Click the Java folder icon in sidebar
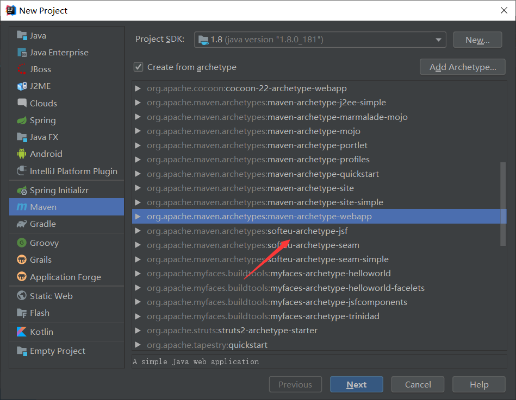This screenshot has height=400, width=516. (x=22, y=35)
